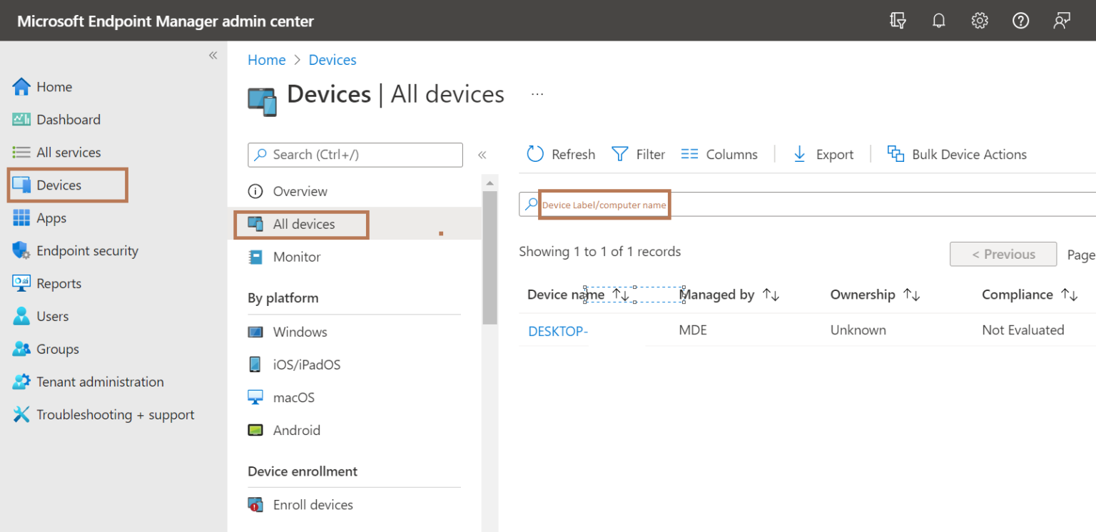Open the help question mark icon
This screenshot has width=1096, height=532.
pos(1020,21)
